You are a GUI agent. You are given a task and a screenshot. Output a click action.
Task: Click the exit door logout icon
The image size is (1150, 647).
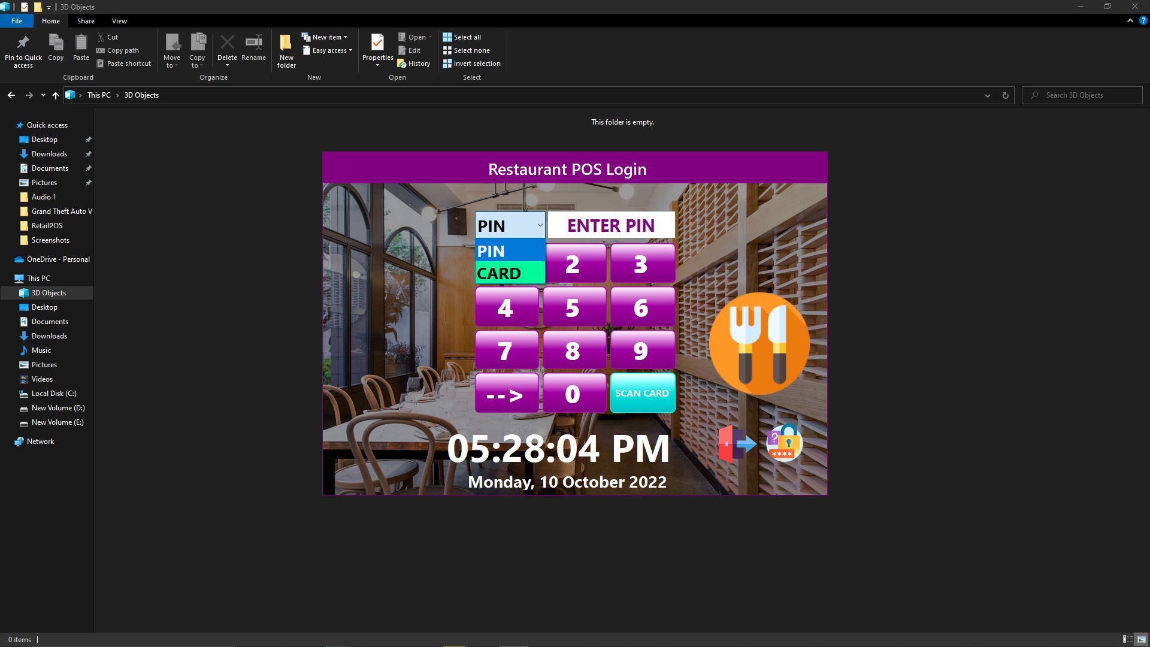point(736,444)
